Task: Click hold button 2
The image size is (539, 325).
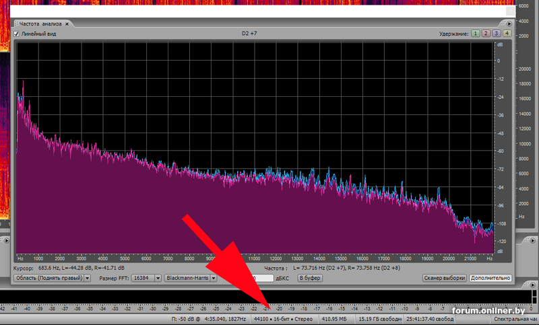Action: pos(486,33)
